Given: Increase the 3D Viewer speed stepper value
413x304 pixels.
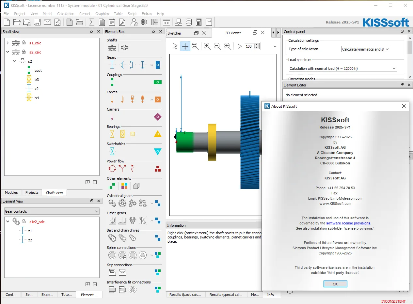Looking at the screenshot, I should pos(257,45).
